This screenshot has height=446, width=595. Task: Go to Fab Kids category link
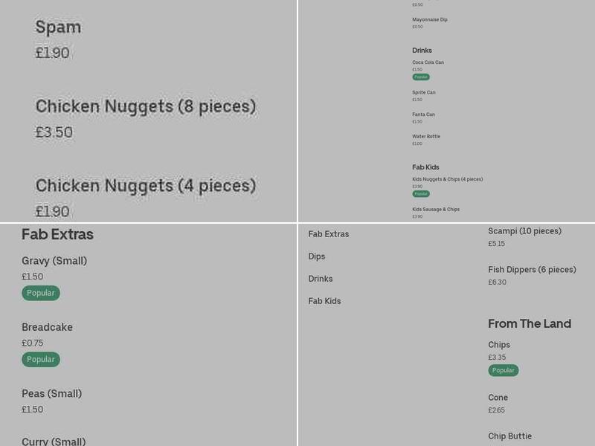pyautogui.click(x=324, y=301)
